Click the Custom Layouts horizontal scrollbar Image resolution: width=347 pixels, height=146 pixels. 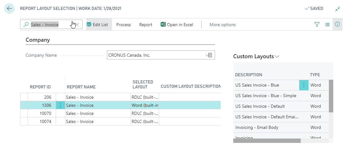[267, 141]
